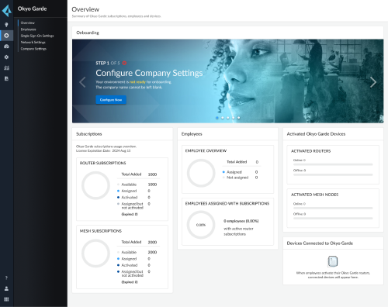
Task: Select the fourth carousel dot
Action: click(x=234, y=118)
